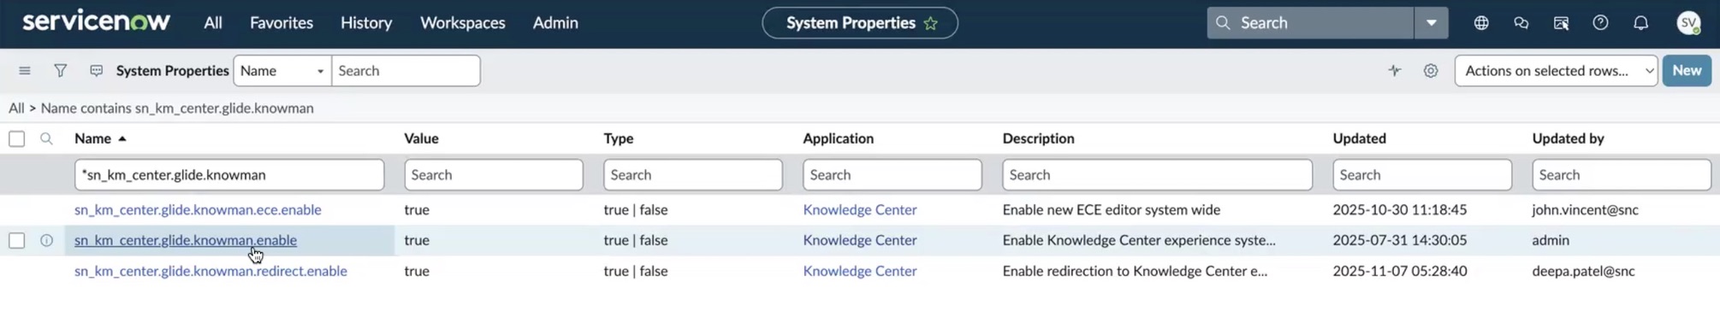Screen dimensions: 1720x334
Task: Click the New button
Action: (1687, 71)
